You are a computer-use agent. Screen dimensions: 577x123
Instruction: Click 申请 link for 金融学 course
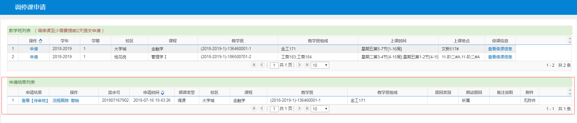[34, 49]
